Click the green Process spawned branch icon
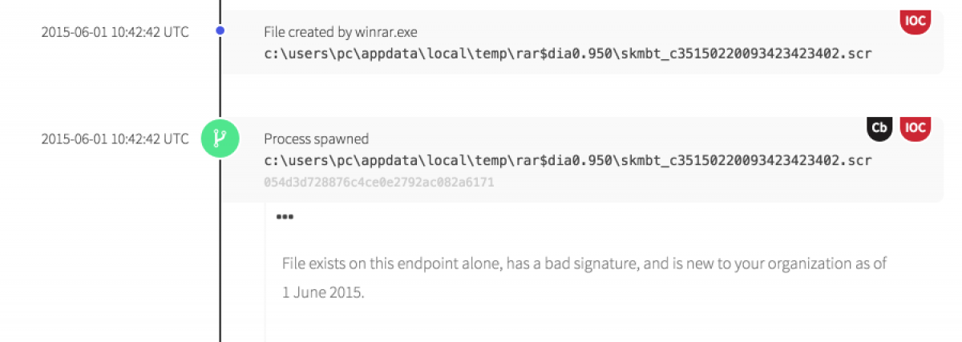Screen dimensions: 962x342 coord(220,139)
